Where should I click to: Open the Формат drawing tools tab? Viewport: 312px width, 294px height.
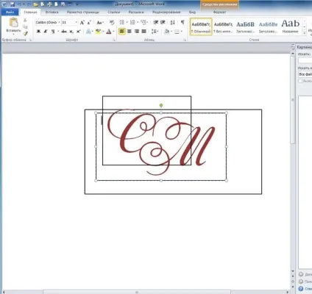point(219,12)
